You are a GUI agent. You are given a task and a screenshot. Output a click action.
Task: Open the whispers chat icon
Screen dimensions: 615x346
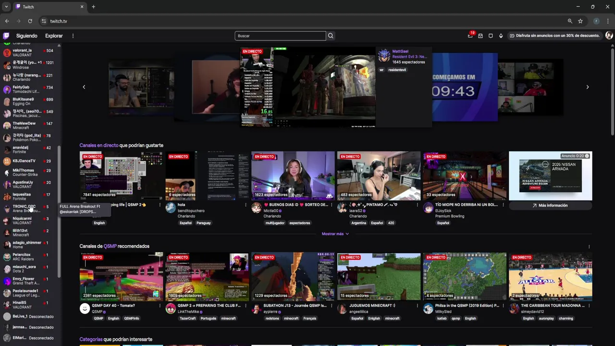click(x=491, y=36)
